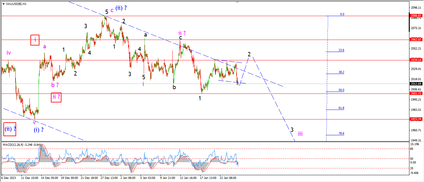Viewport: 424px width, 182px height.
Task: Click the blue '(i) ?' wave label
Action: 38,130
